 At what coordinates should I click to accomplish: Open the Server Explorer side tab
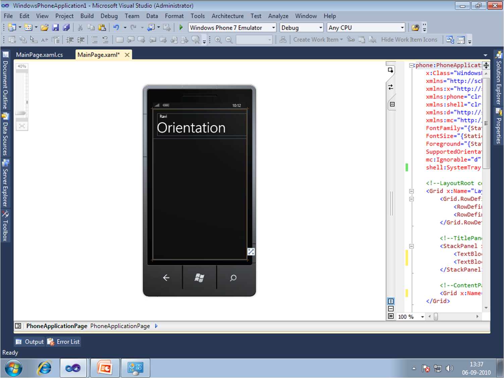pos(5,183)
